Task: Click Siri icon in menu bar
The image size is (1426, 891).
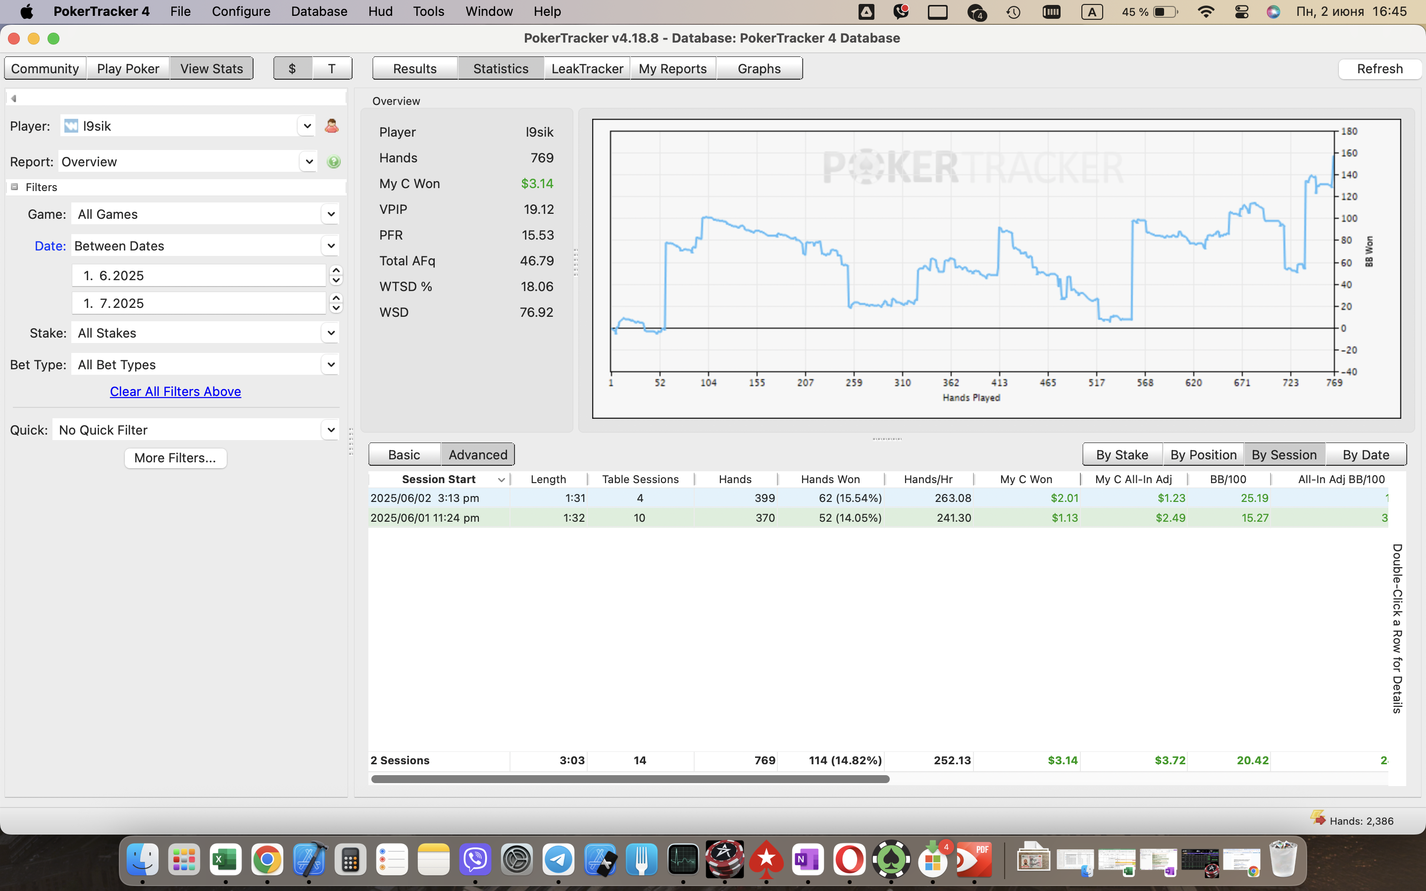Action: (x=1273, y=12)
